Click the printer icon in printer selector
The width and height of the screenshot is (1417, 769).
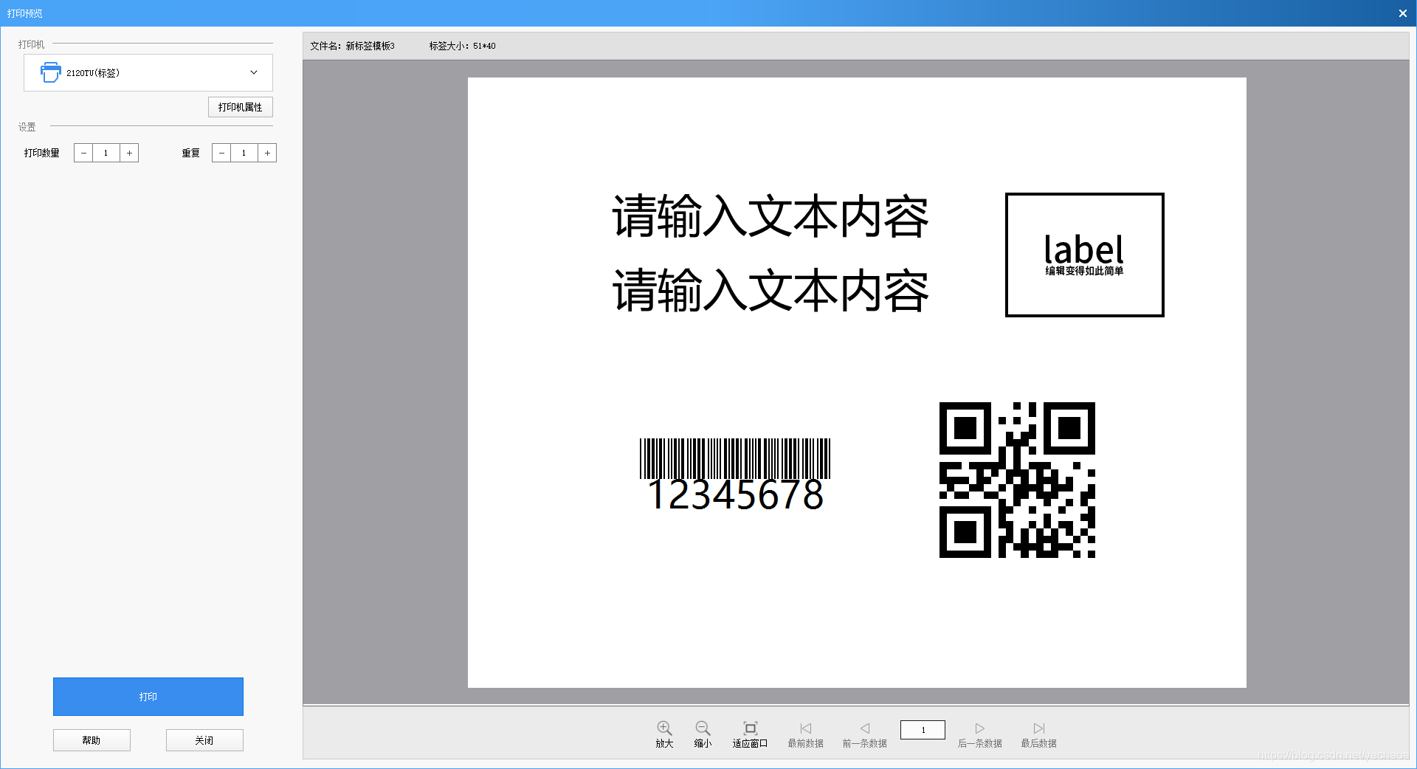50,72
